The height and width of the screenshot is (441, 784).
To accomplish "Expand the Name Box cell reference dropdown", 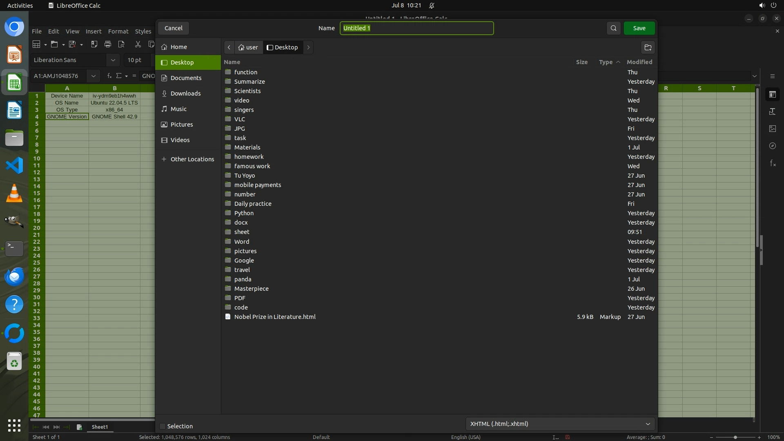I will click(94, 76).
